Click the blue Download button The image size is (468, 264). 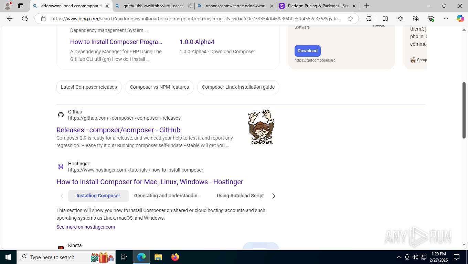coord(307,51)
